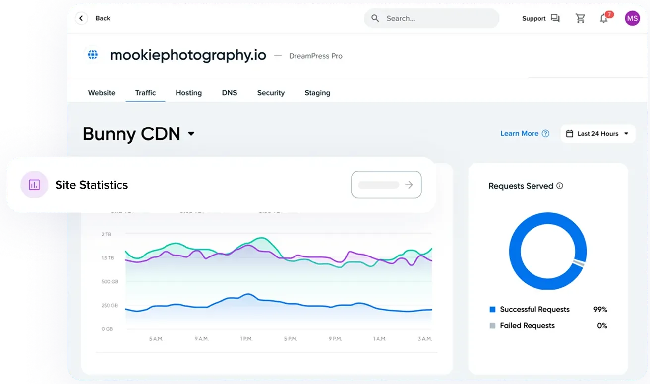Click the info icon beside Requests Served
The width and height of the screenshot is (650, 384).
click(x=560, y=186)
